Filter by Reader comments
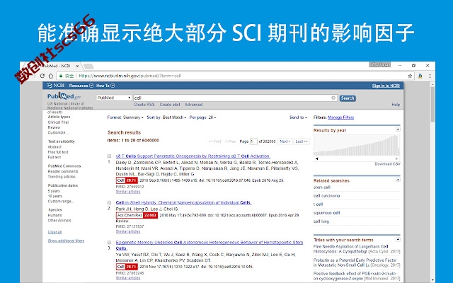The height and width of the screenshot is (283, 453). 63,171
